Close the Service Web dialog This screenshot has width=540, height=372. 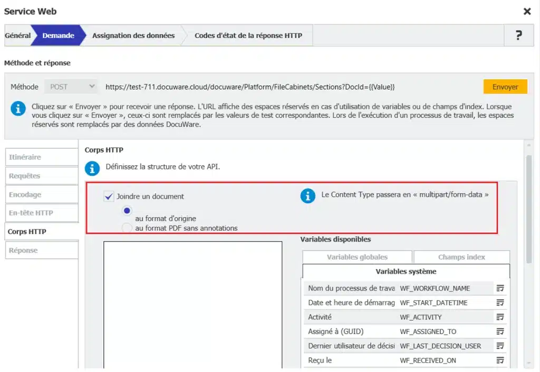coord(527,11)
